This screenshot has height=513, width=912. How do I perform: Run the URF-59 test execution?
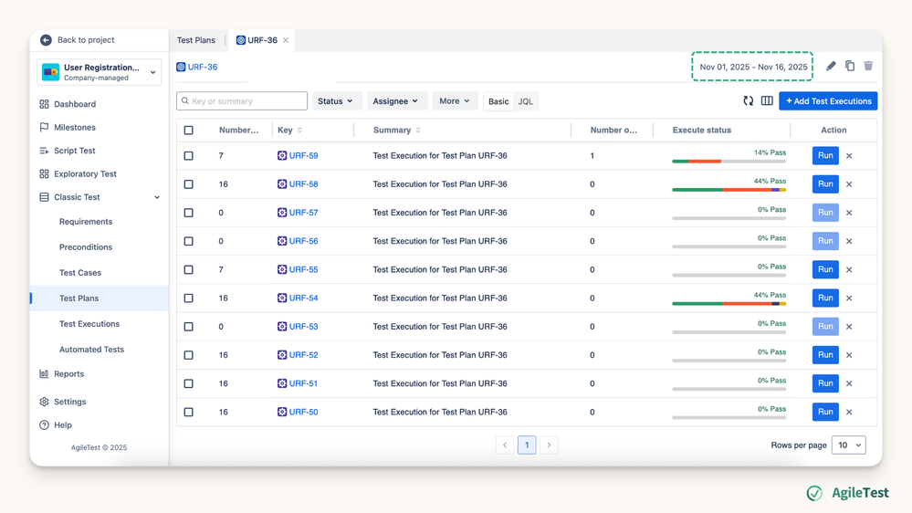(x=825, y=155)
